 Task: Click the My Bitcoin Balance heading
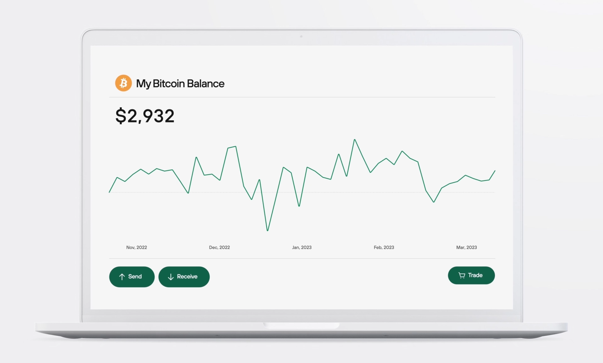pyautogui.click(x=180, y=84)
